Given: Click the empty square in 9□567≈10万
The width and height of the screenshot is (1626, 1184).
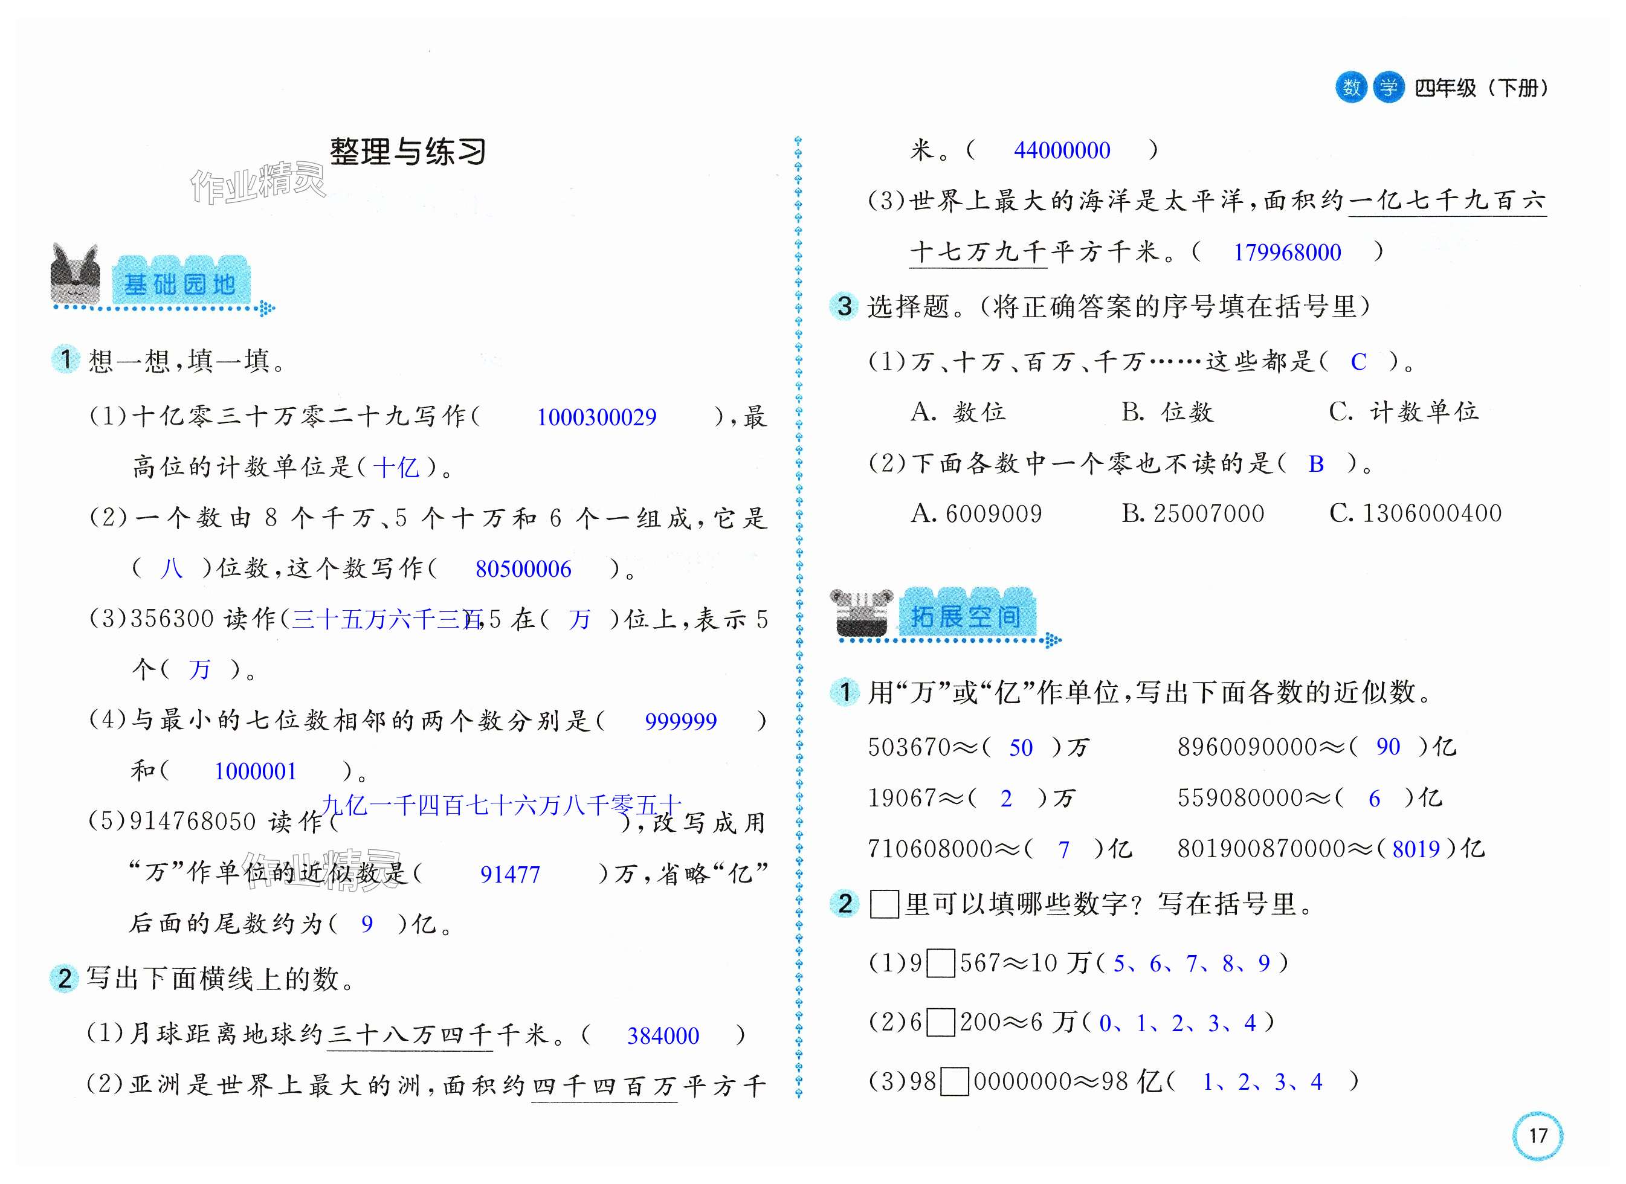Looking at the screenshot, I should (x=940, y=962).
